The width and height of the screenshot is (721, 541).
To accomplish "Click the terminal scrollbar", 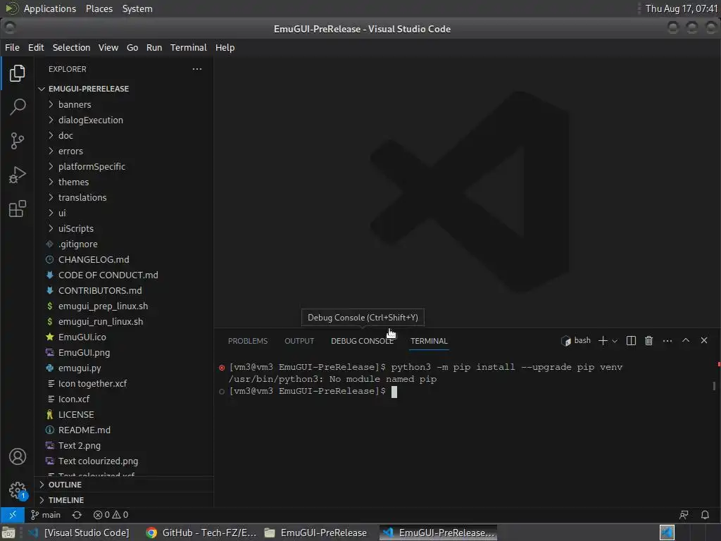I will [714, 385].
